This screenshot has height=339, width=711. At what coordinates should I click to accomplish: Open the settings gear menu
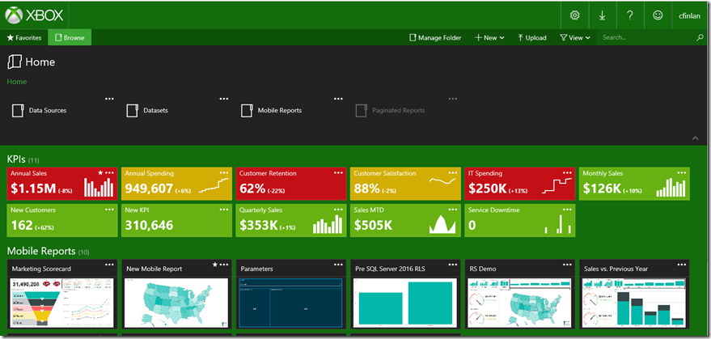pyautogui.click(x=574, y=15)
